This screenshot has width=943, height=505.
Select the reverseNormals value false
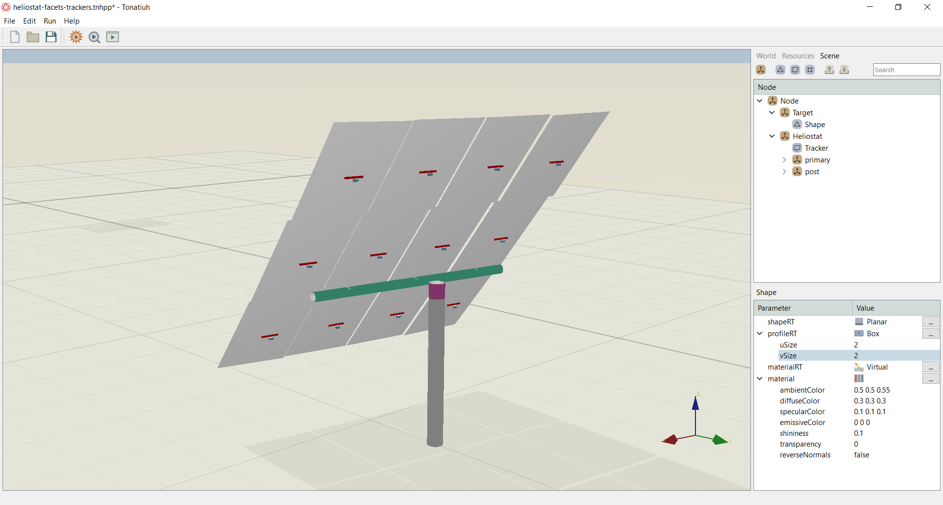click(x=861, y=455)
